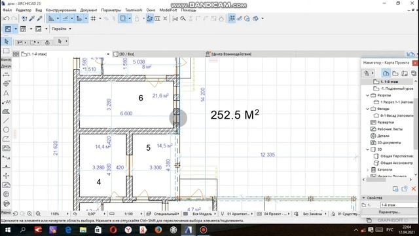Select the Text tool letter A
419x236 pixels.
click(x=6, y=93)
